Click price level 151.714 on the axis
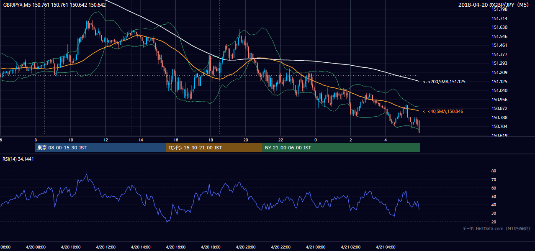This screenshot has height=251, width=535. click(499, 18)
